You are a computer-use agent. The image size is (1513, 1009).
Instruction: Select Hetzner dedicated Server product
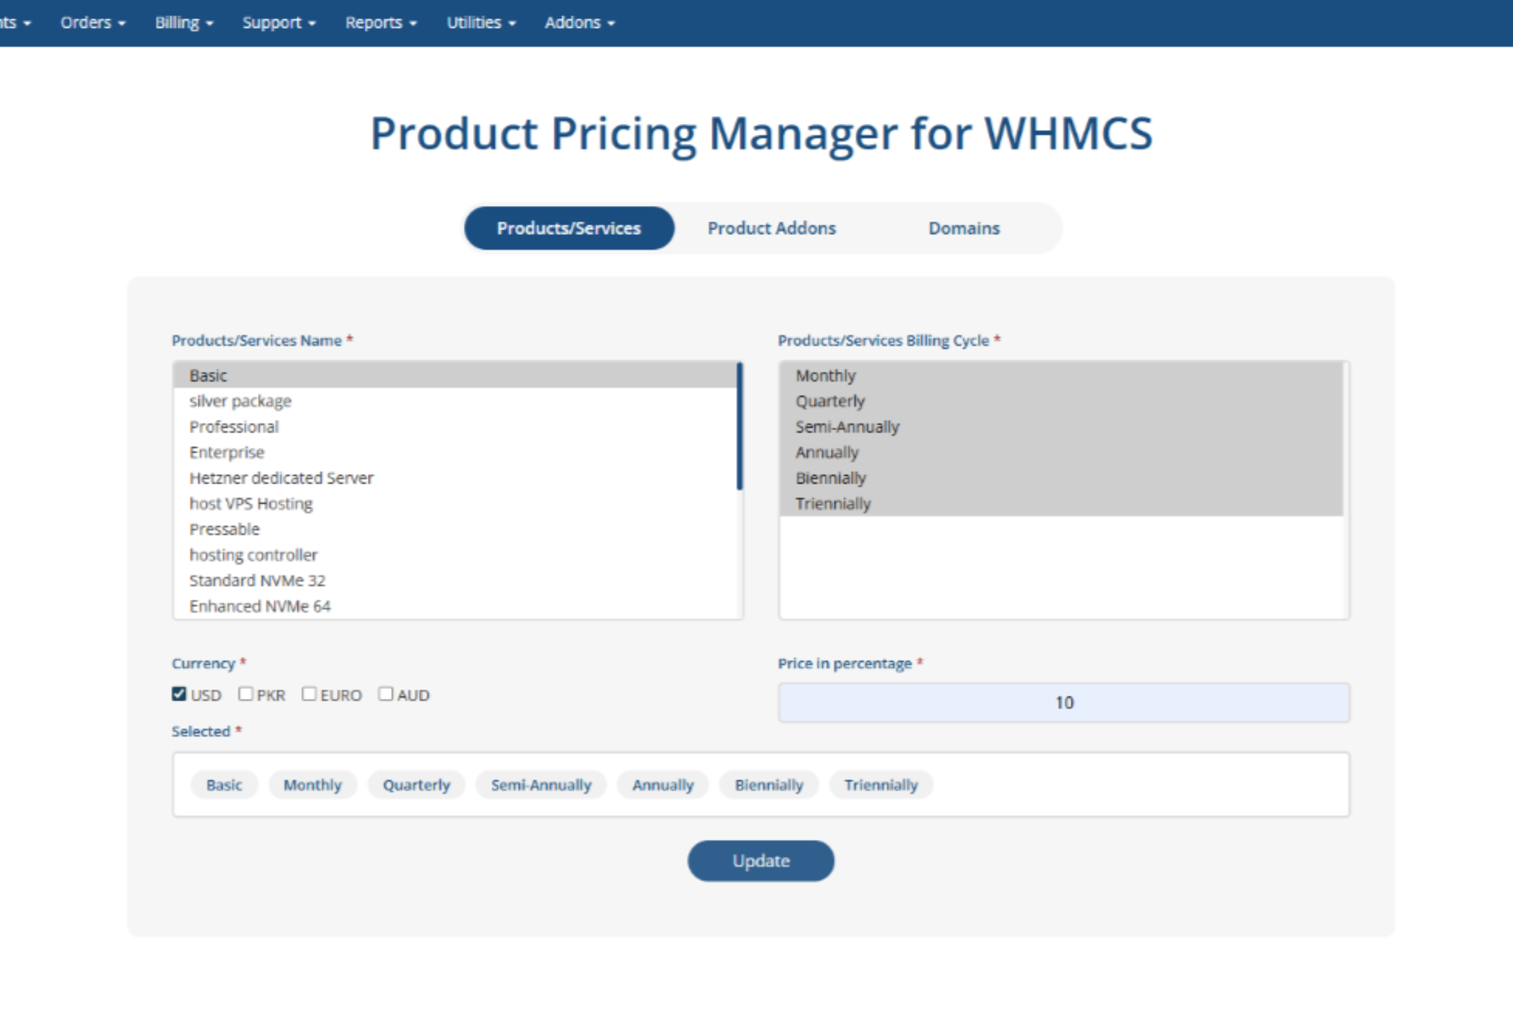[281, 478]
